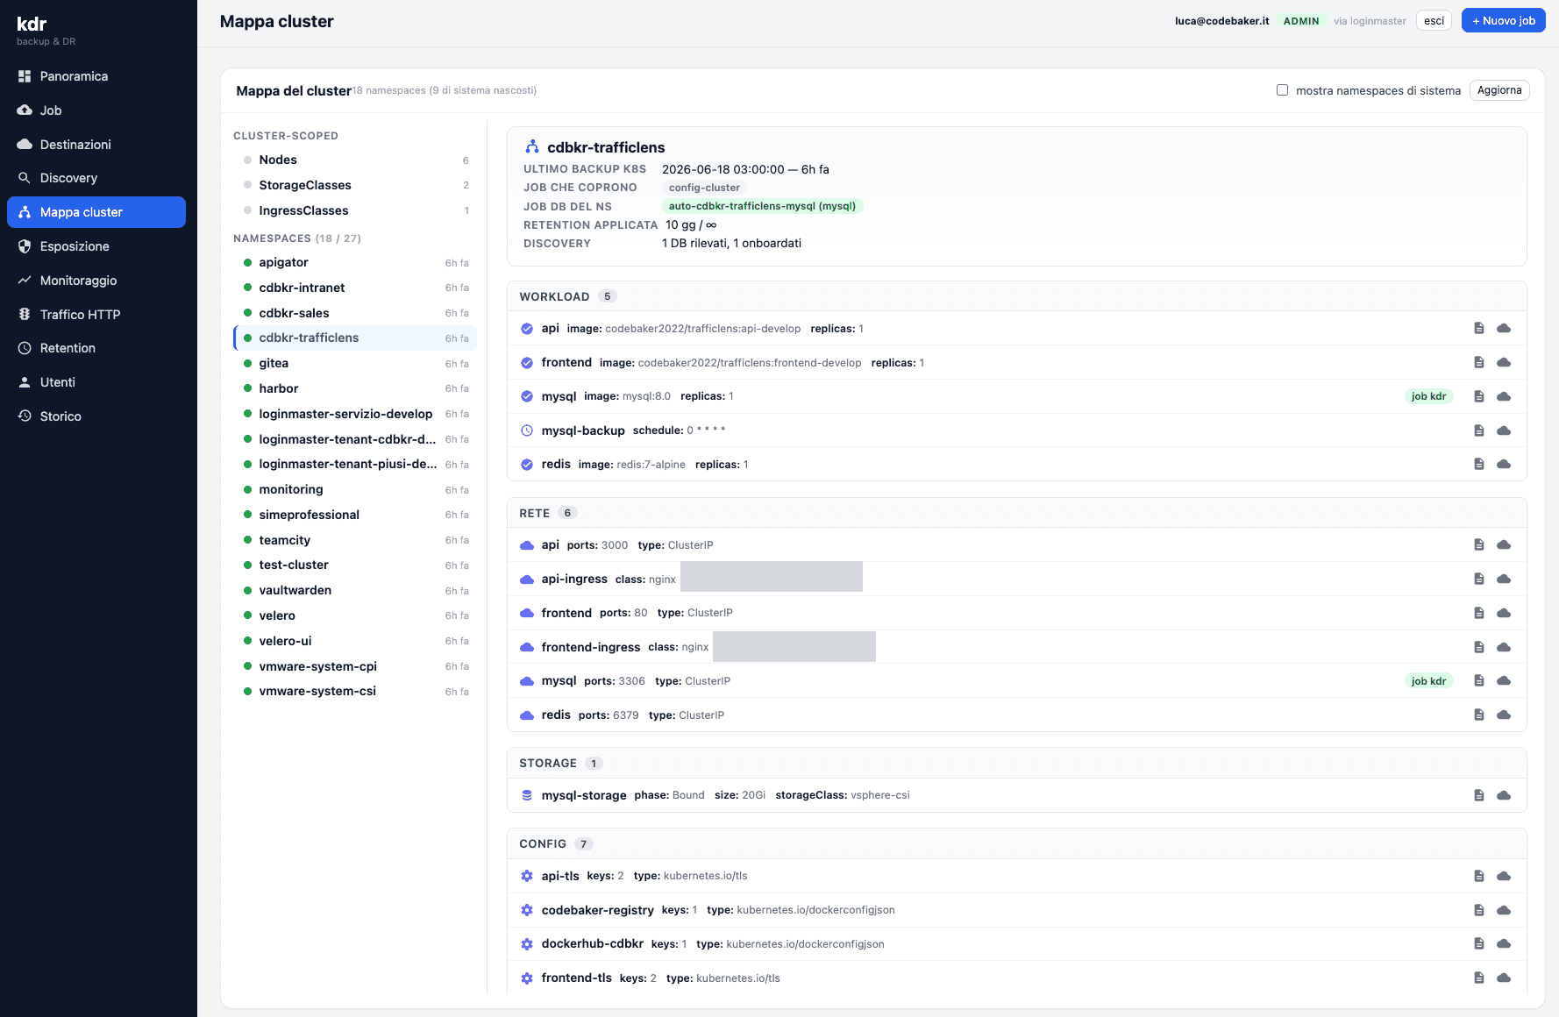Select the vaultwarden namespace
1559x1017 pixels.
[x=355, y=590]
